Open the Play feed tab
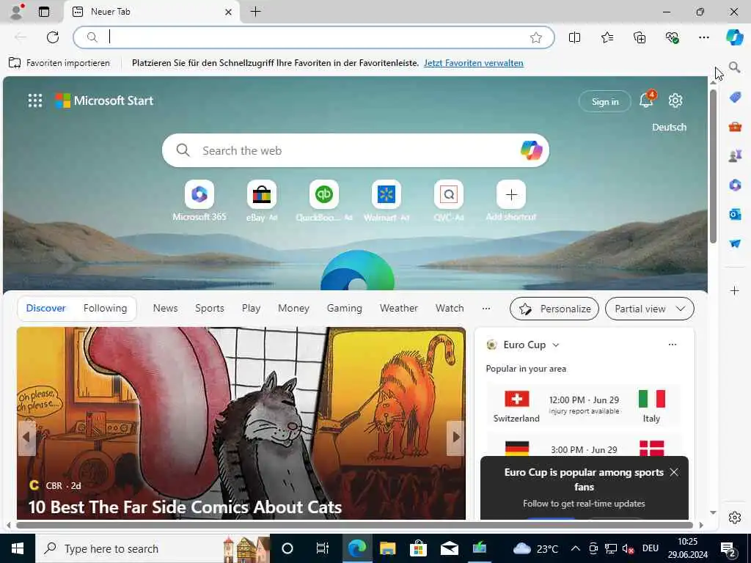 click(251, 309)
